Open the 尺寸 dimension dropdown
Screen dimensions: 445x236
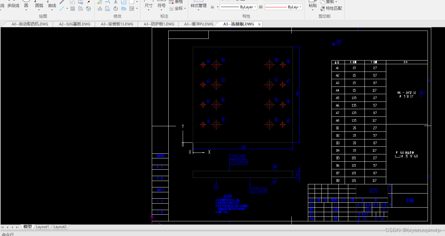tap(148, 10)
